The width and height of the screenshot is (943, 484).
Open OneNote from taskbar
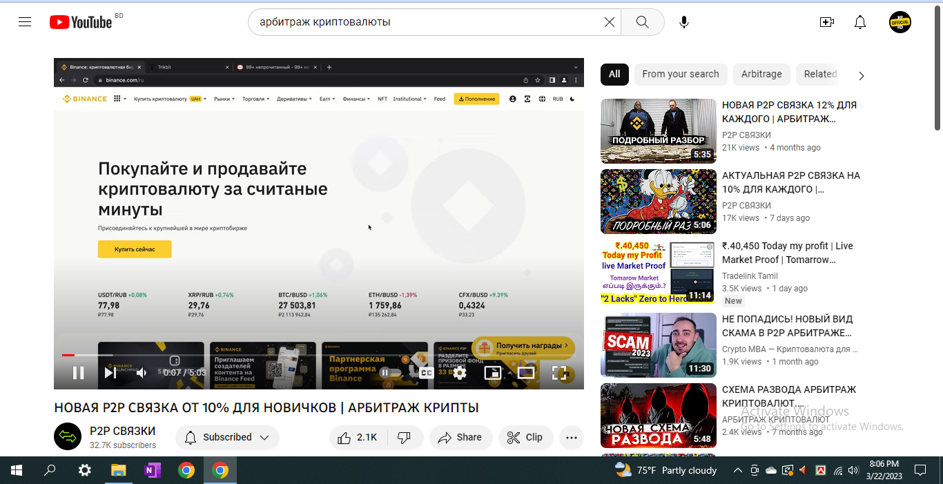[x=152, y=470]
